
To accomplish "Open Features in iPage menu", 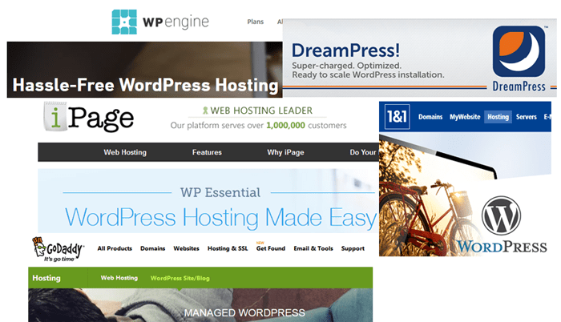I will pyautogui.click(x=207, y=152).
